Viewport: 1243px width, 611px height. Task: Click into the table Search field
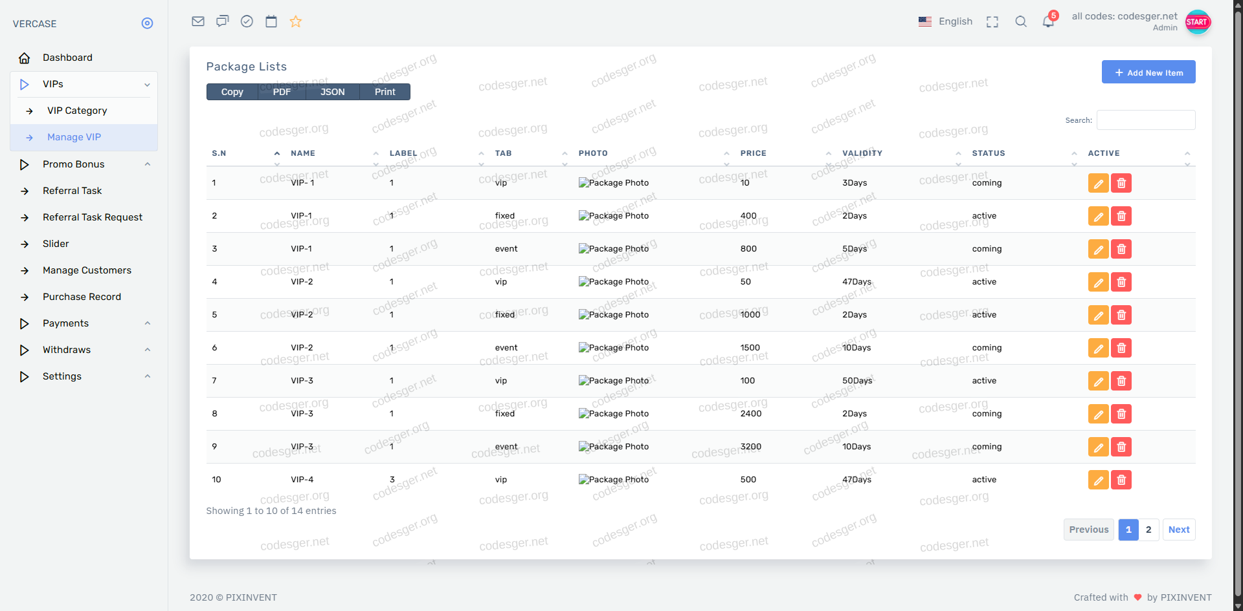[x=1145, y=120]
